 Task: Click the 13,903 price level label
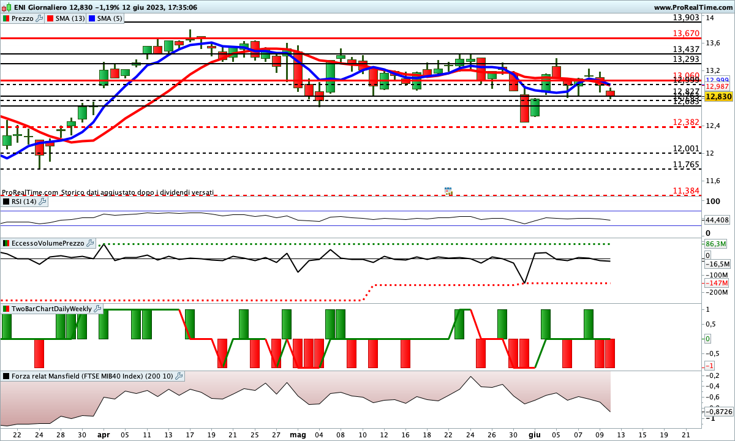pos(685,18)
